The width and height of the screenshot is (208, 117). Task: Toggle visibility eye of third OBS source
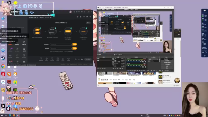122,62
